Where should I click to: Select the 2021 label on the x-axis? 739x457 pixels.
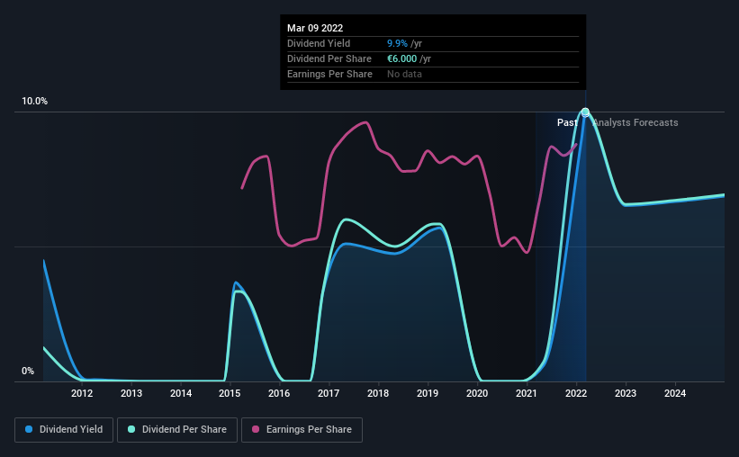[526, 393]
